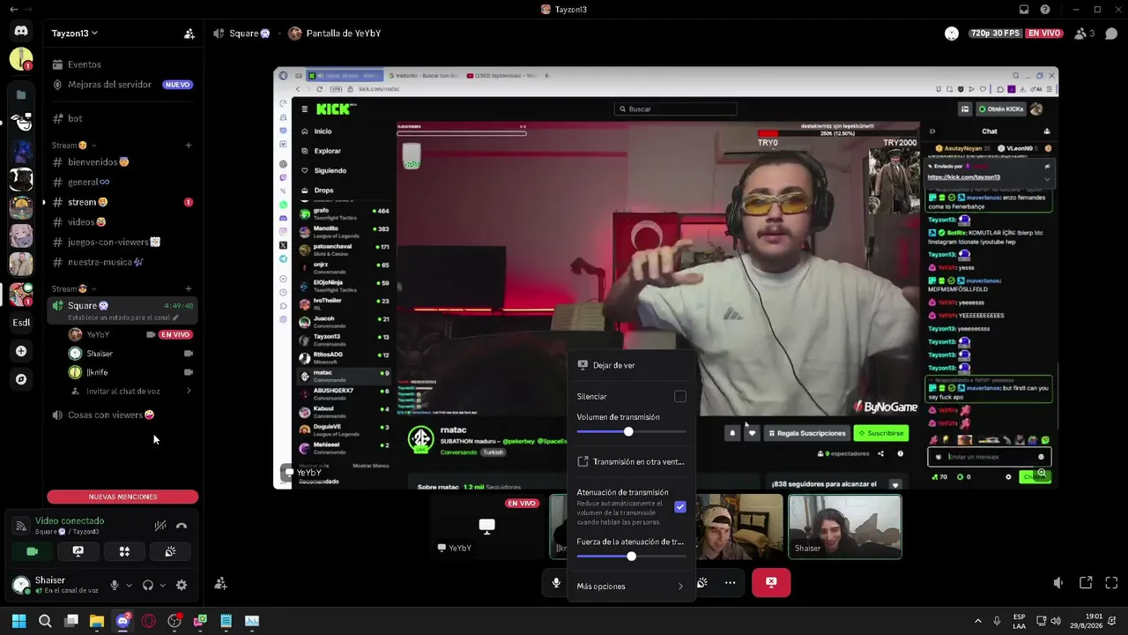
Task: Open Mejoras del servidor
Action: tap(122, 85)
